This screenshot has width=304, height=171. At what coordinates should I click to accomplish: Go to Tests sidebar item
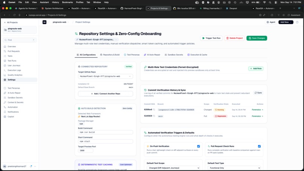pyautogui.click(x=10, y=56)
